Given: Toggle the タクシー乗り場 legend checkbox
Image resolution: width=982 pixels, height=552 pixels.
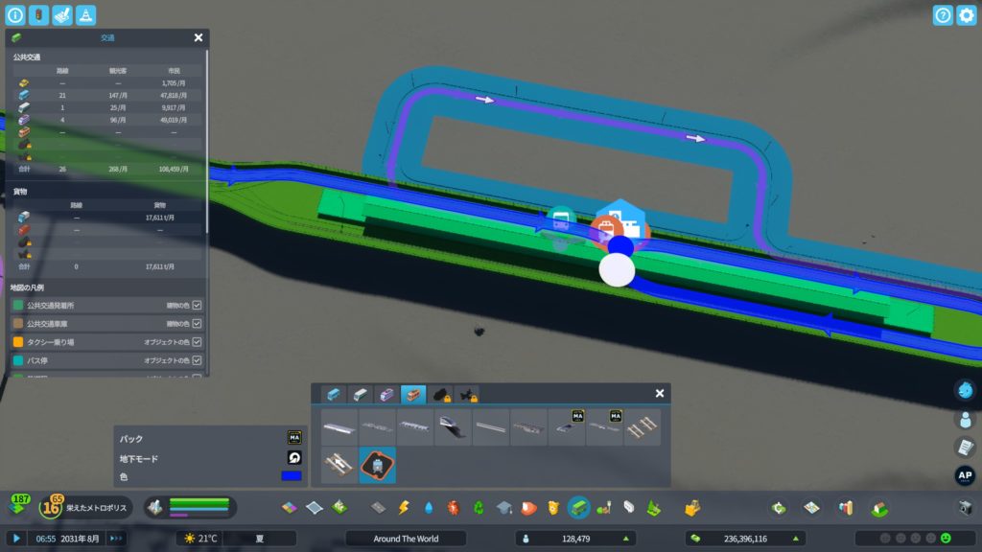Looking at the screenshot, I should coord(197,341).
